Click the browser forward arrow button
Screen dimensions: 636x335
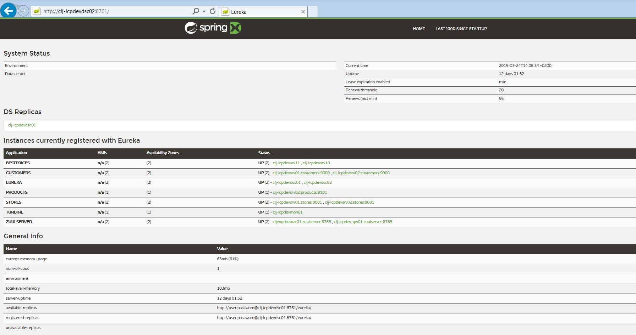point(23,11)
